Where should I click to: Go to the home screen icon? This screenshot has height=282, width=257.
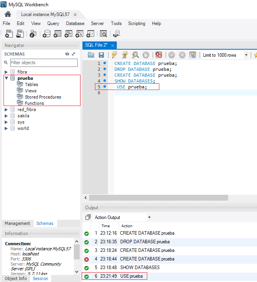pos(8,14)
